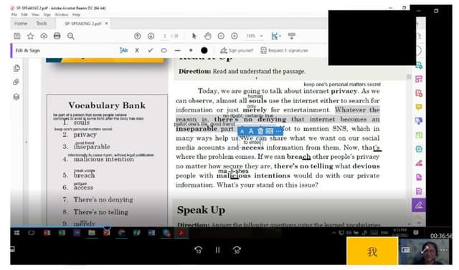Open more options on the text annotation toolbar
Screen dimensions: 459x270
[278, 131]
